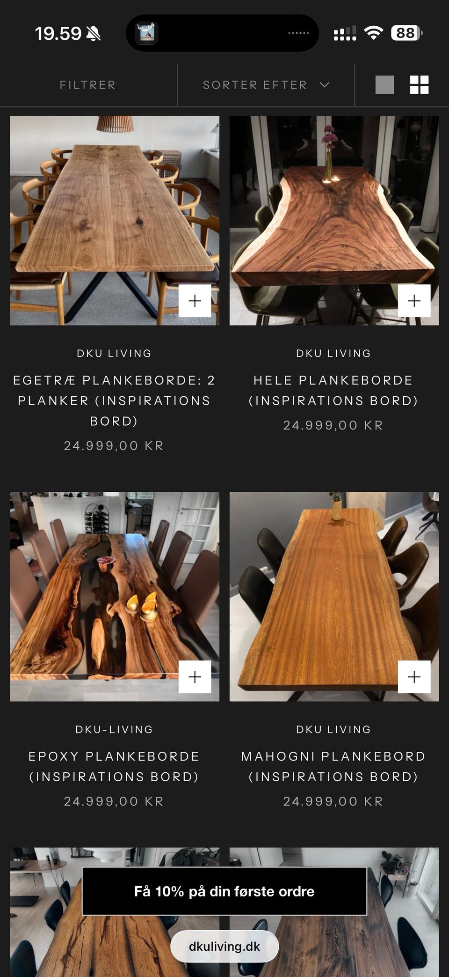The image size is (449, 977).
Task: Switch to grid view icon
Action: (419, 85)
